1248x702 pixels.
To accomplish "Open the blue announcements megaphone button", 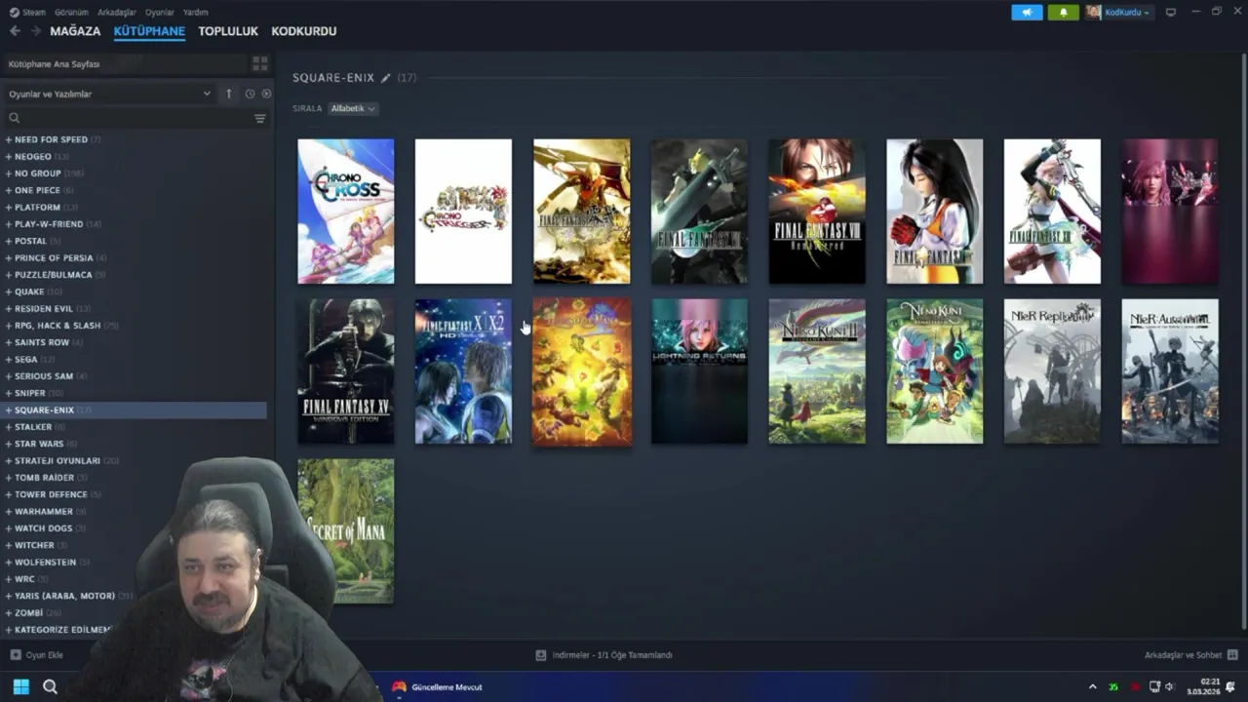I will point(1027,12).
